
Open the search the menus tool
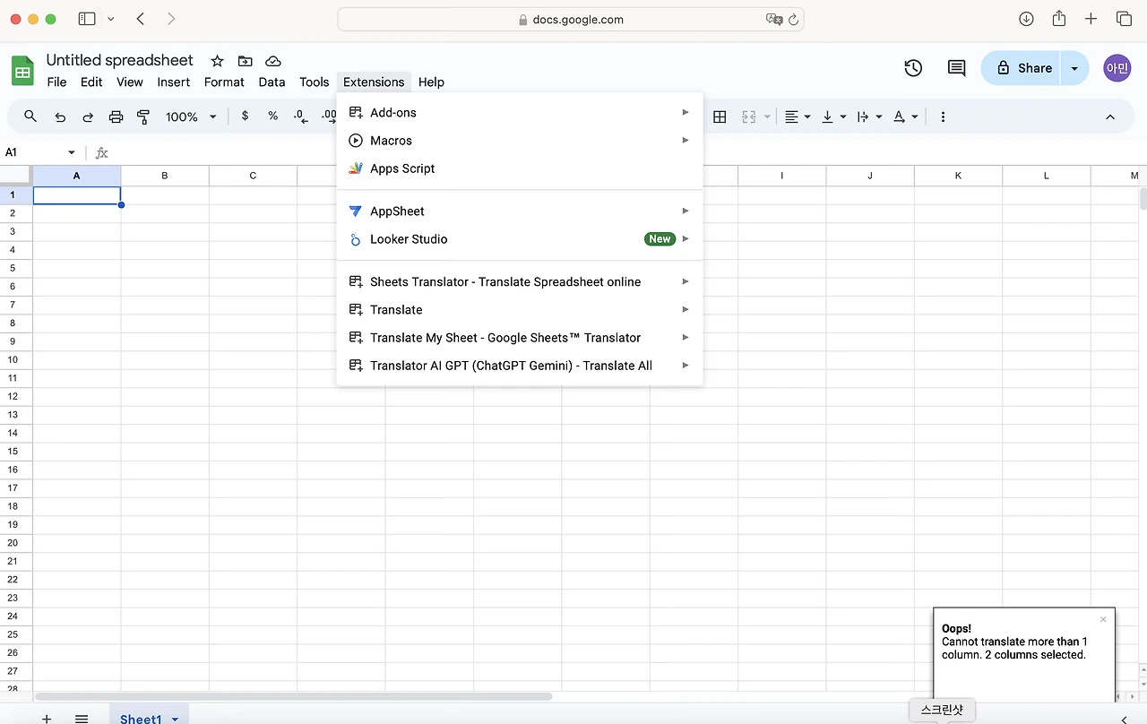coord(30,116)
